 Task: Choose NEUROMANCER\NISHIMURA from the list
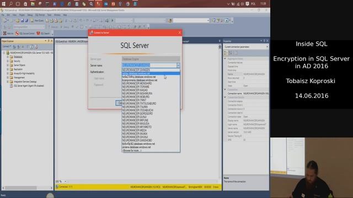[x=151, y=94]
